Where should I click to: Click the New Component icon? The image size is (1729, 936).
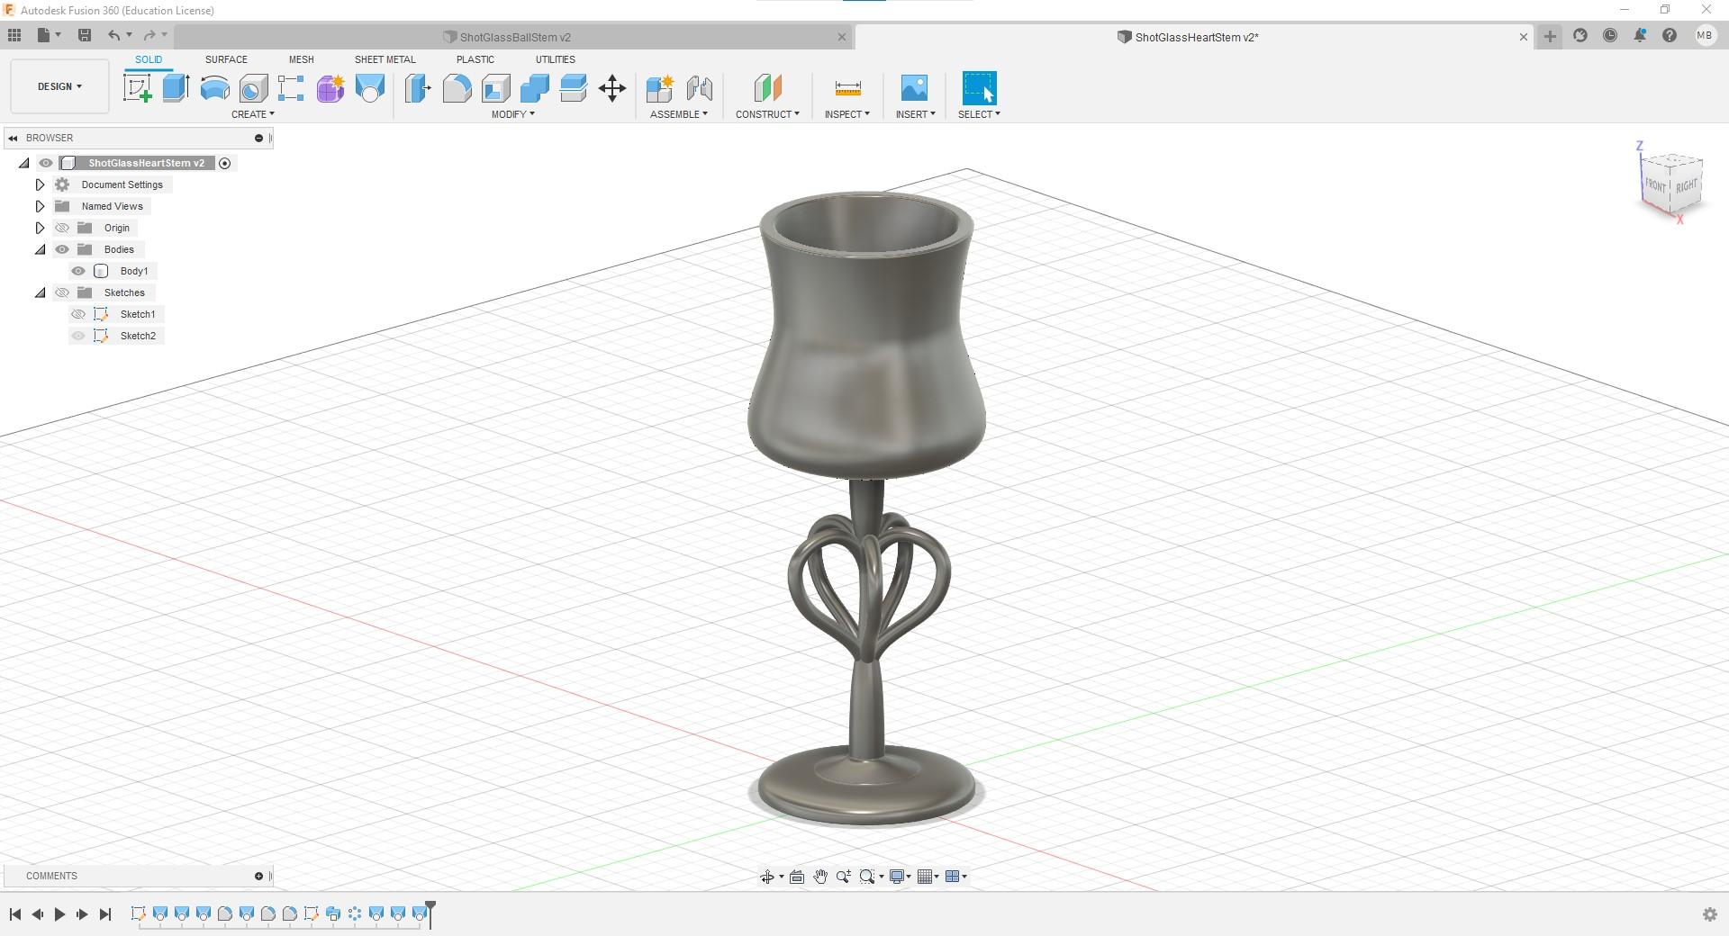660,88
